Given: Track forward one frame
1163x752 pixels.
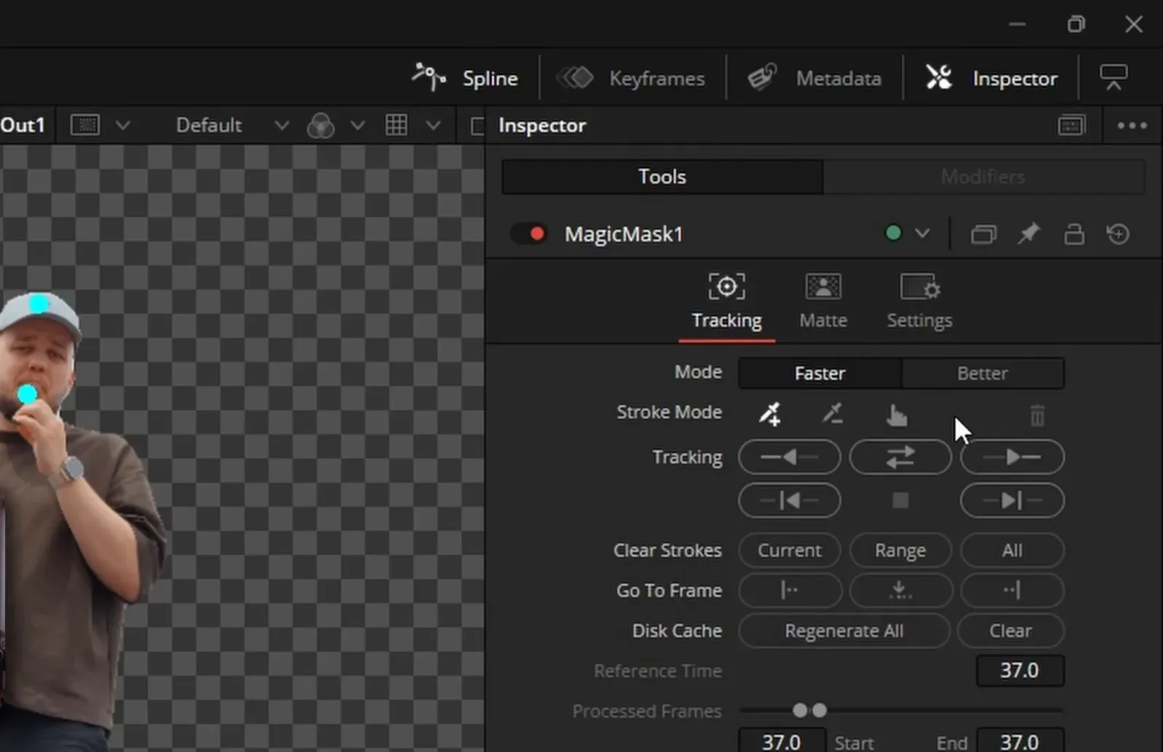Looking at the screenshot, I should pyautogui.click(x=1013, y=501).
